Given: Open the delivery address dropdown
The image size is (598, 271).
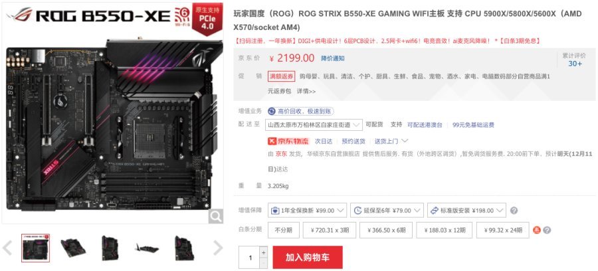Looking at the screenshot, I should tap(314, 125).
